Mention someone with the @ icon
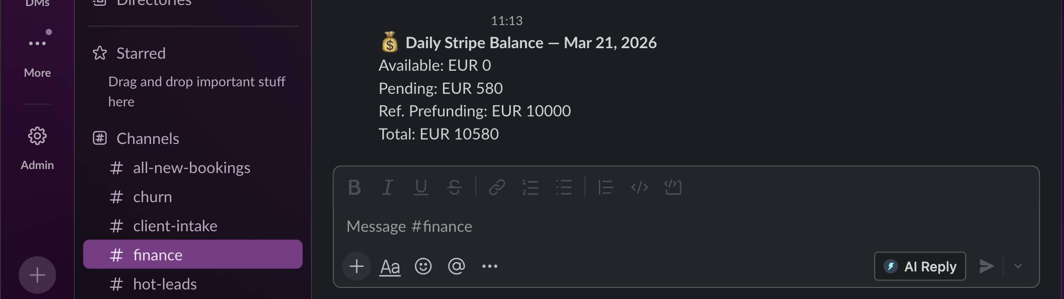The image size is (1064, 299). coord(457,266)
